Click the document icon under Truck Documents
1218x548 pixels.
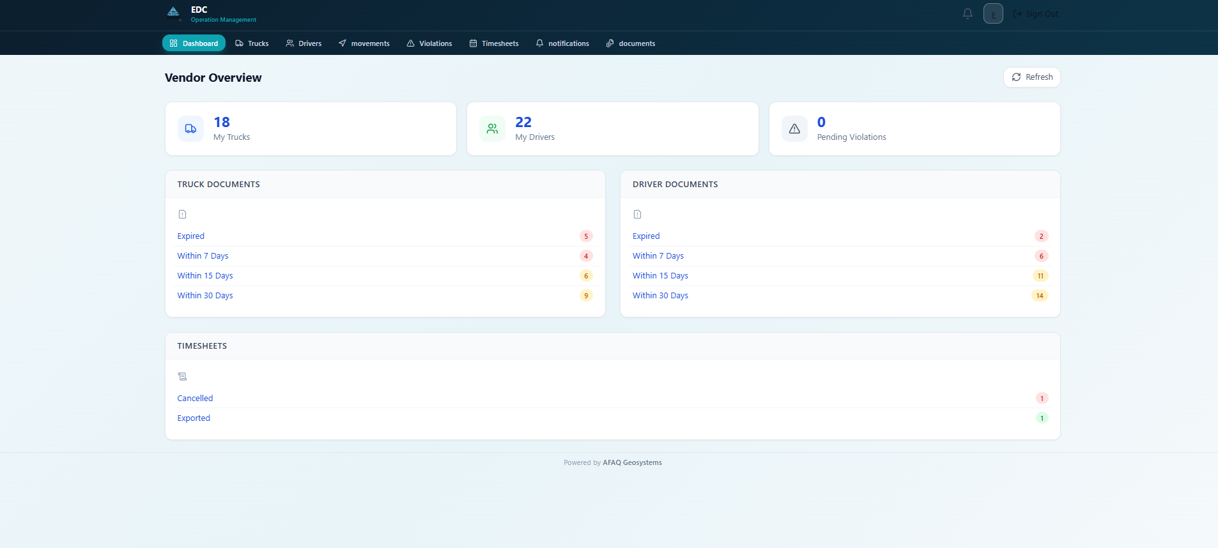[x=182, y=215]
